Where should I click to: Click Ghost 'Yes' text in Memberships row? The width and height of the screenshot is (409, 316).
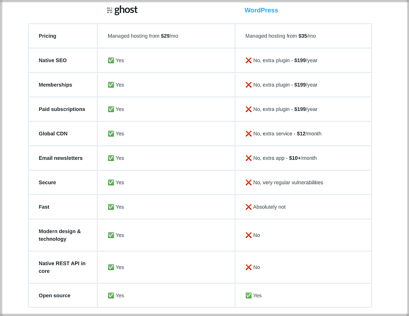[120, 85]
